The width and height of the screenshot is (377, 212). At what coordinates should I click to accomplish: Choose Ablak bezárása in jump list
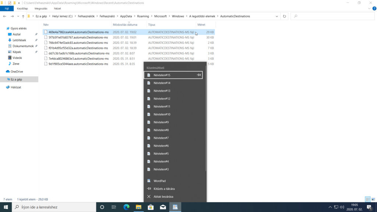click(x=175, y=197)
